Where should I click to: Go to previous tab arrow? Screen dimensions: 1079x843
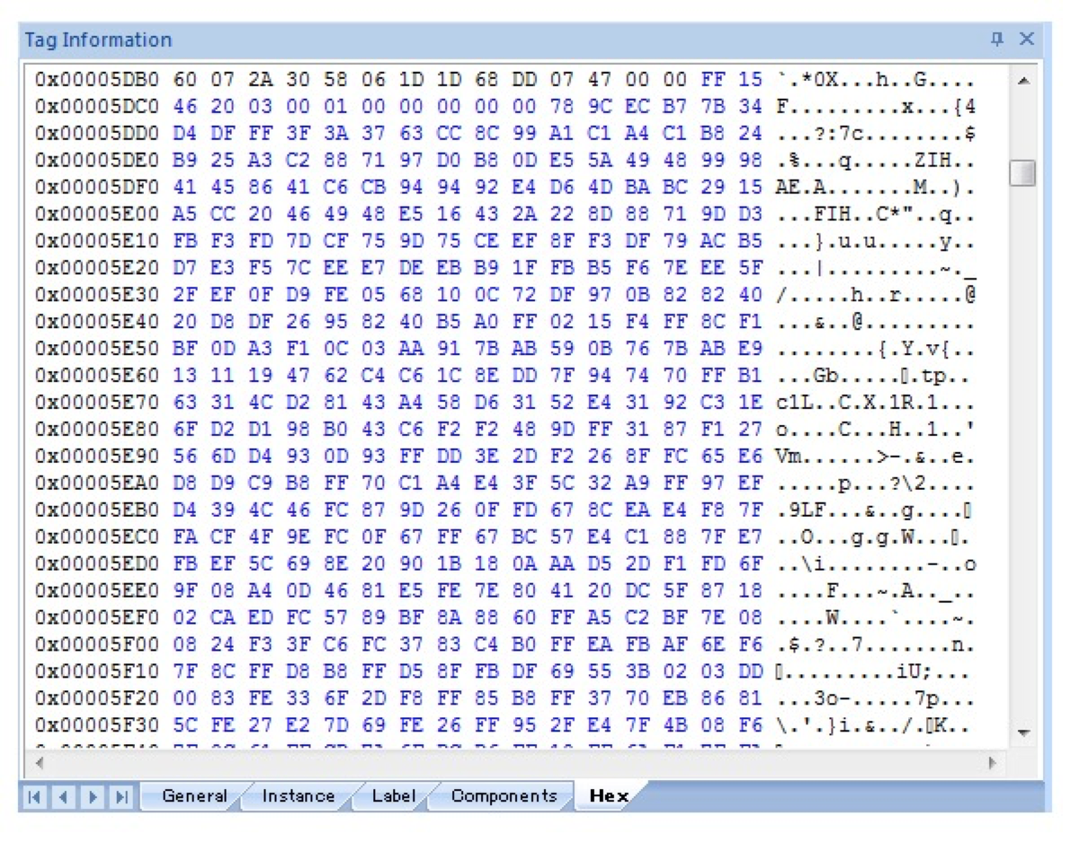coord(63,796)
